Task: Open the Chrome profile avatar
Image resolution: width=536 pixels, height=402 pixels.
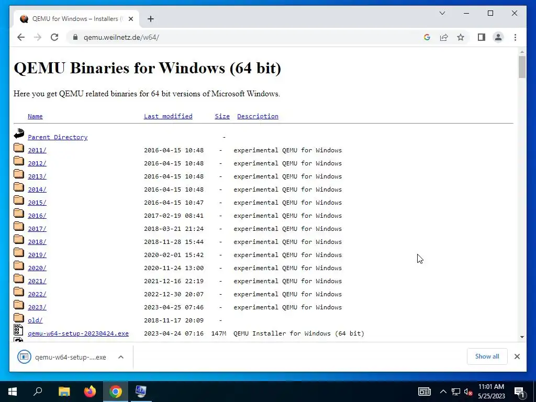Action: (x=498, y=37)
